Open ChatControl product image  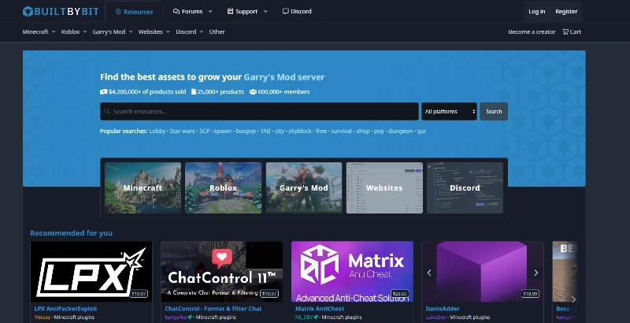coord(222,271)
